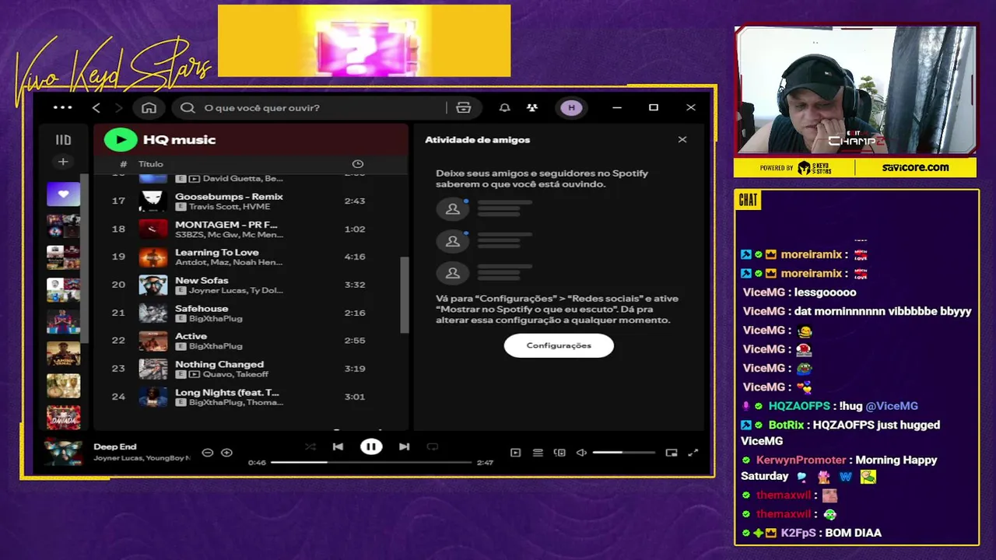Open the profile avatar 'H' menu
Screen dimensions: 996x560
(572, 107)
